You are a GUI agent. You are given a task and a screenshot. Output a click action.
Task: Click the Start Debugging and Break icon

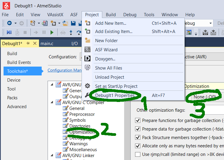pos(9,32)
